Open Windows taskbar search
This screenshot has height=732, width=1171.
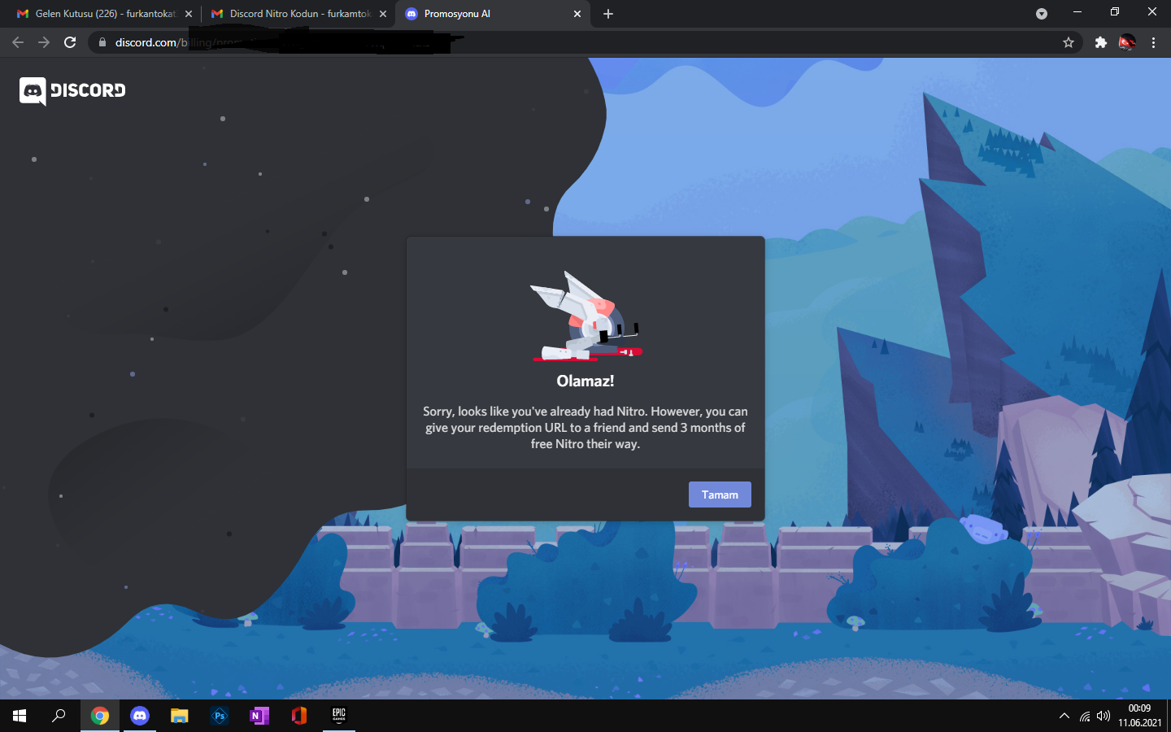59,716
